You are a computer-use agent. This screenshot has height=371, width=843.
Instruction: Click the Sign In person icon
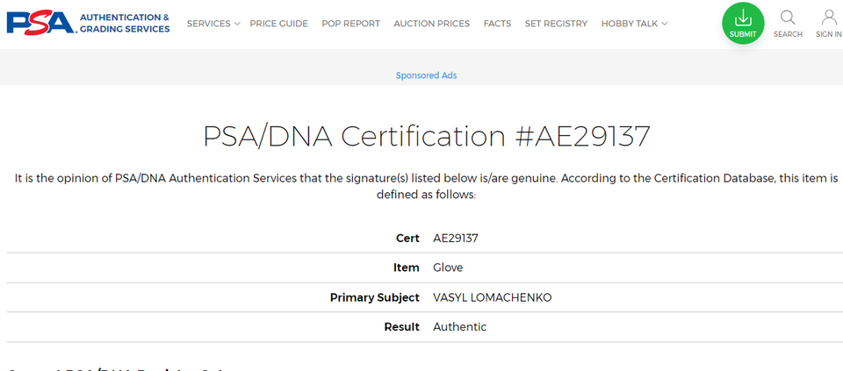(x=828, y=18)
